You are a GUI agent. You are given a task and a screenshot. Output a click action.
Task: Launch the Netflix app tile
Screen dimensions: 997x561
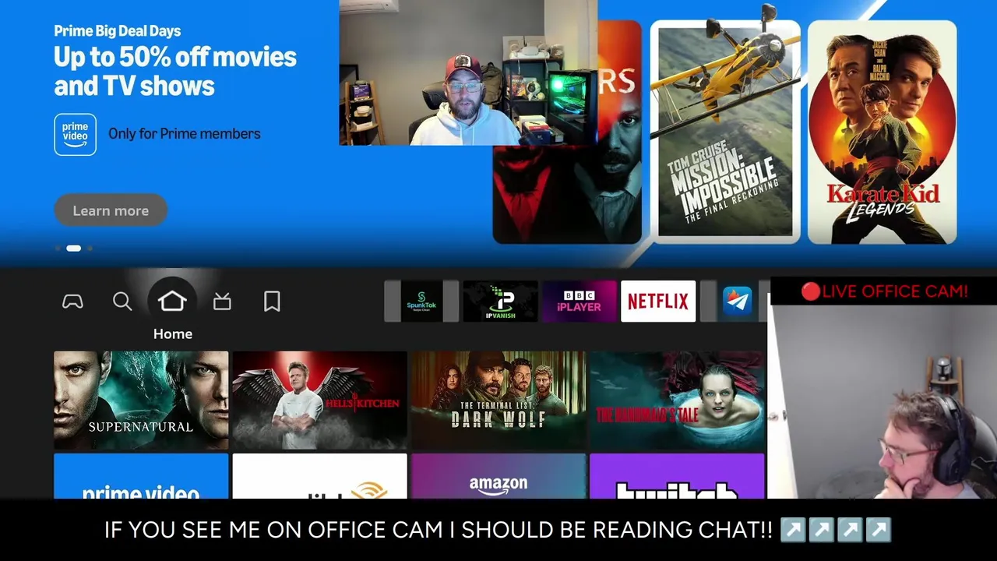[658, 302]
